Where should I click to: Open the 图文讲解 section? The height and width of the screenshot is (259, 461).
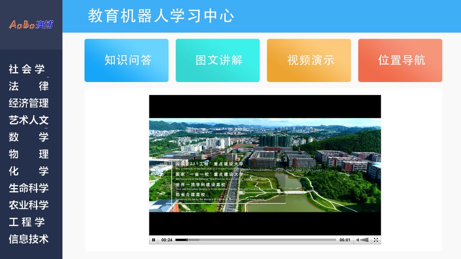[x=218, y=60]
